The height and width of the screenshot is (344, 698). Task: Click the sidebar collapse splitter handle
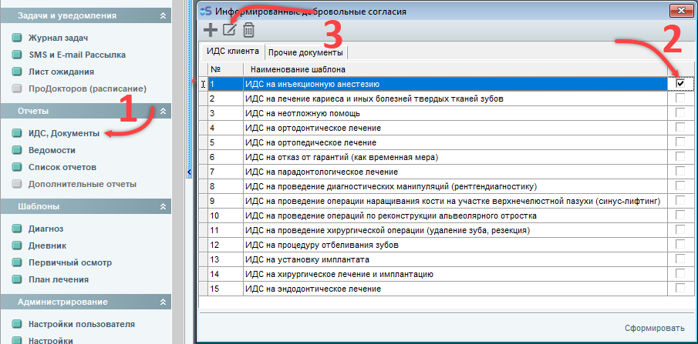pyautogui.click(x=189, y=172)
